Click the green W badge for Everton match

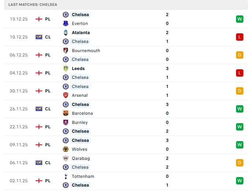click(x=240, y=19)
